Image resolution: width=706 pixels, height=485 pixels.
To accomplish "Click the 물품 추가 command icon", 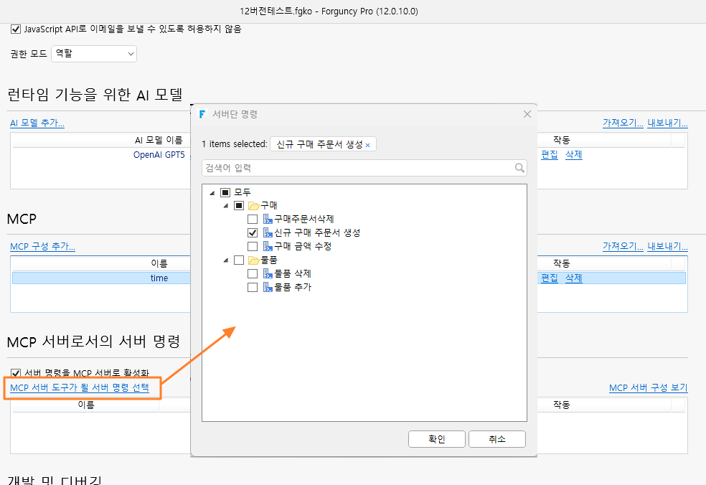I will (x=268, y=287).
